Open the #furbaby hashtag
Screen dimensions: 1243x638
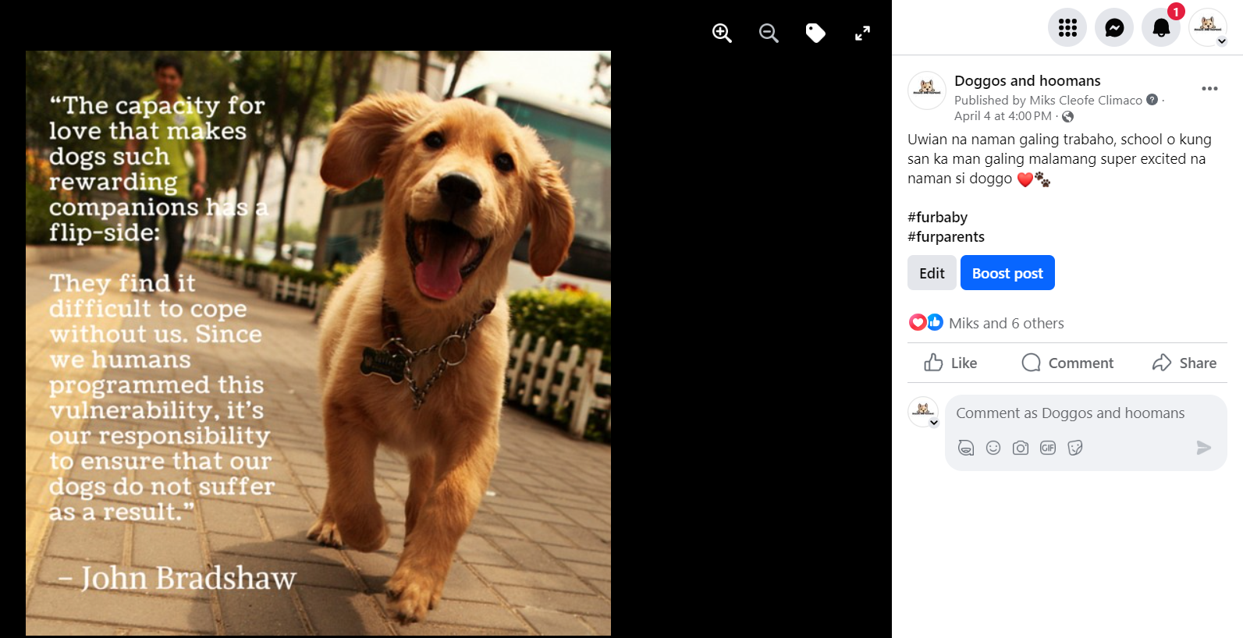coord(937,217)
